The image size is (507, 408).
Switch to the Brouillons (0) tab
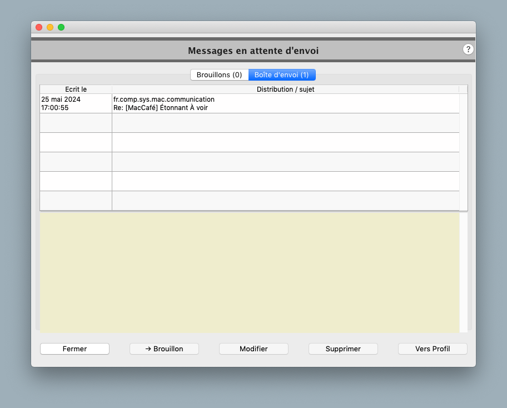click(x=219, y=74)
